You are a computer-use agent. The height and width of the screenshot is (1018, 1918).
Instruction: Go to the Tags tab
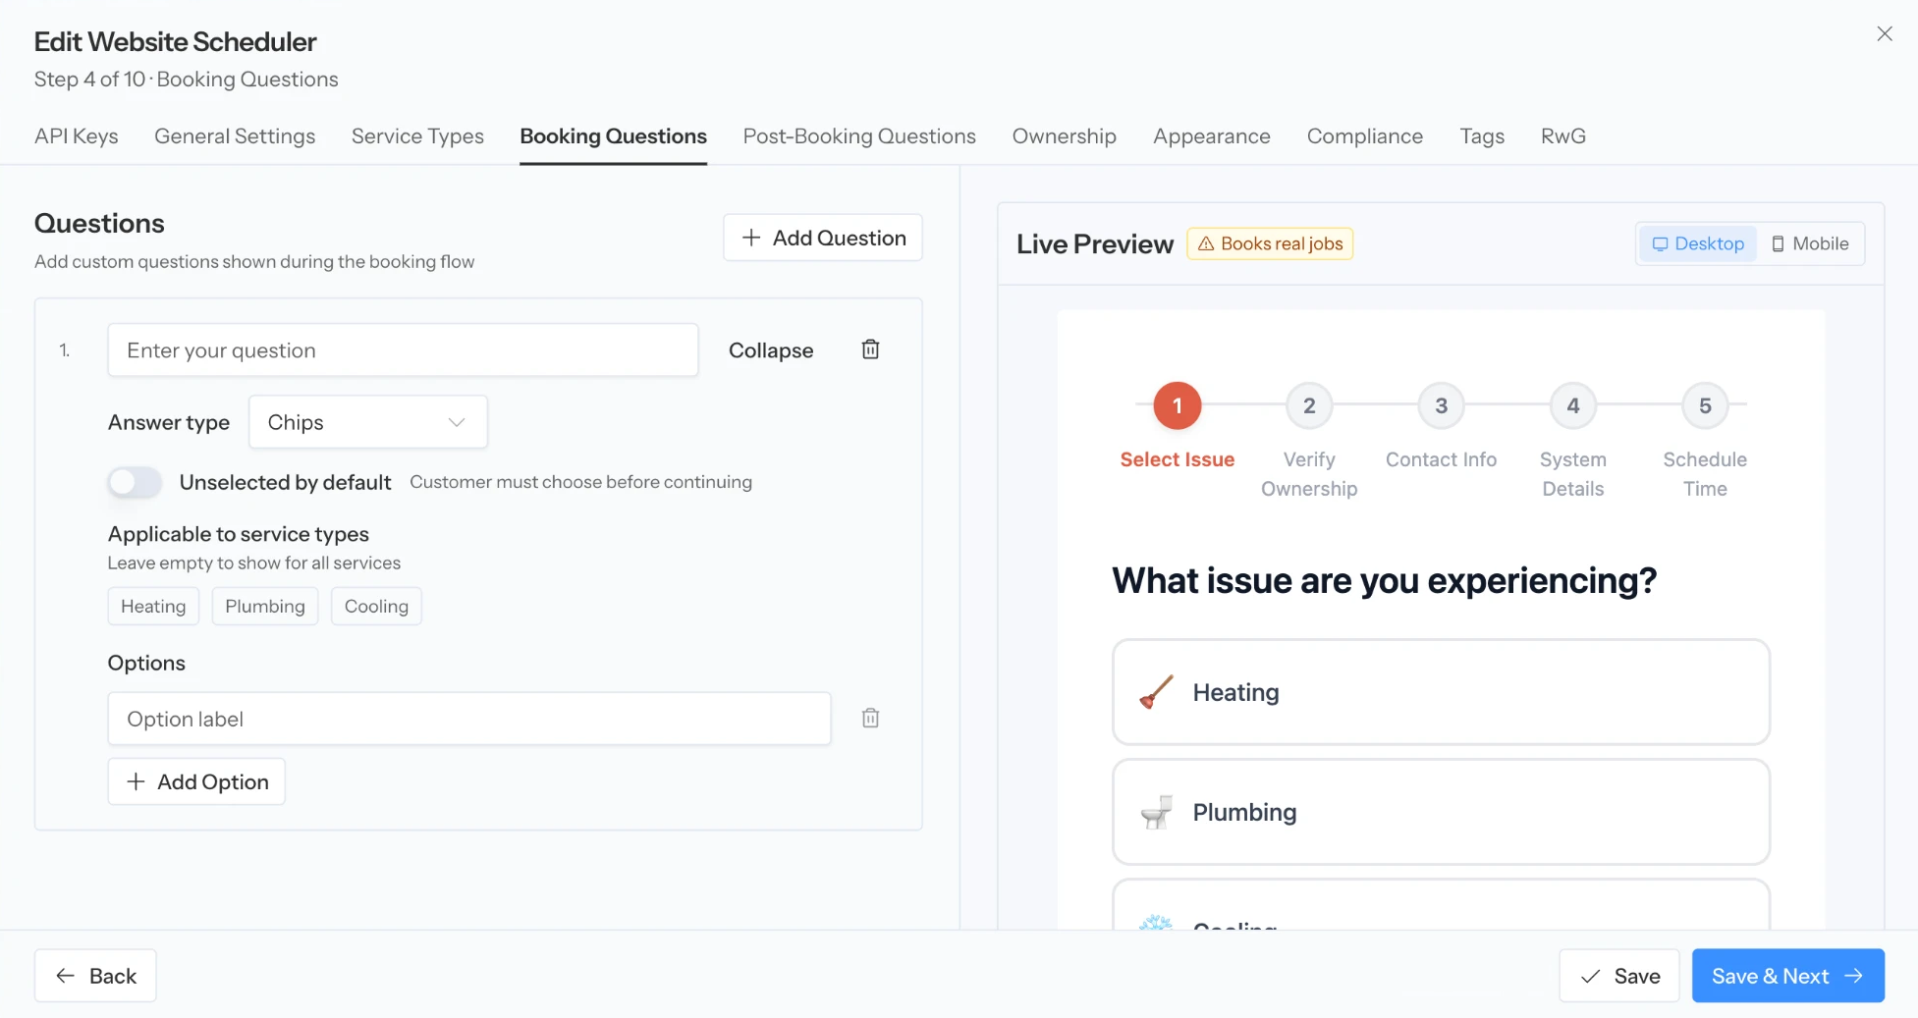(1482, 136)
